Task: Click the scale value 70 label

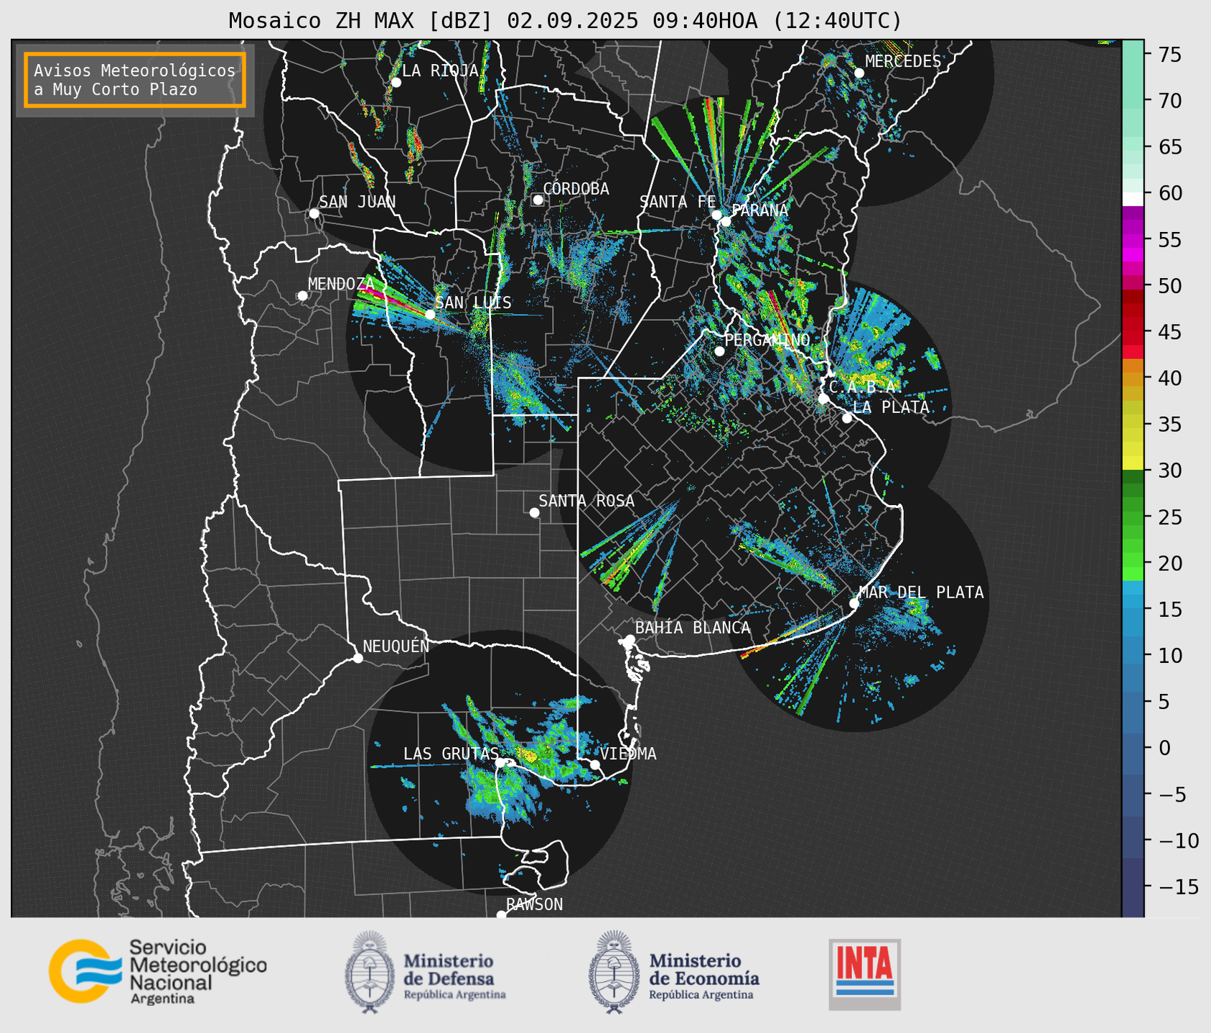Action: click(1169, 101)
